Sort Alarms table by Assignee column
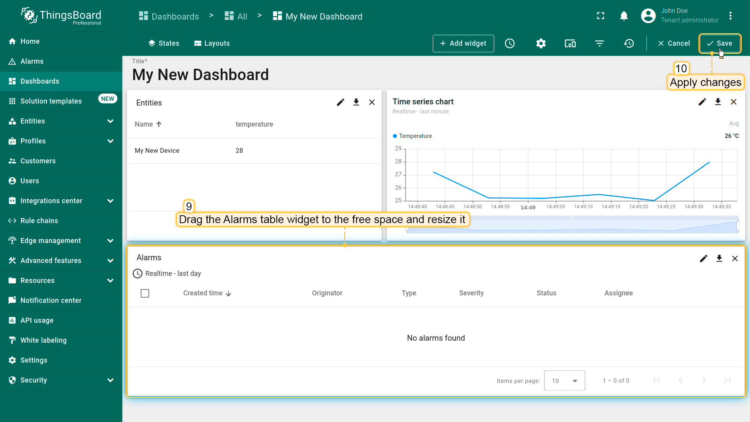This screenshot has width=750, height=422. pyautogui.click(x=619, y=293)
